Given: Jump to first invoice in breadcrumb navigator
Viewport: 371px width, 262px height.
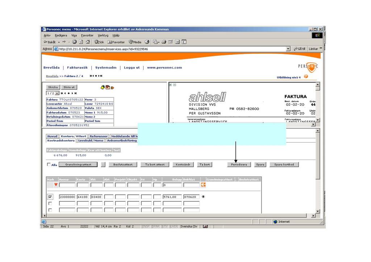Looking at the screenshot, I should (x=91, y=76).
